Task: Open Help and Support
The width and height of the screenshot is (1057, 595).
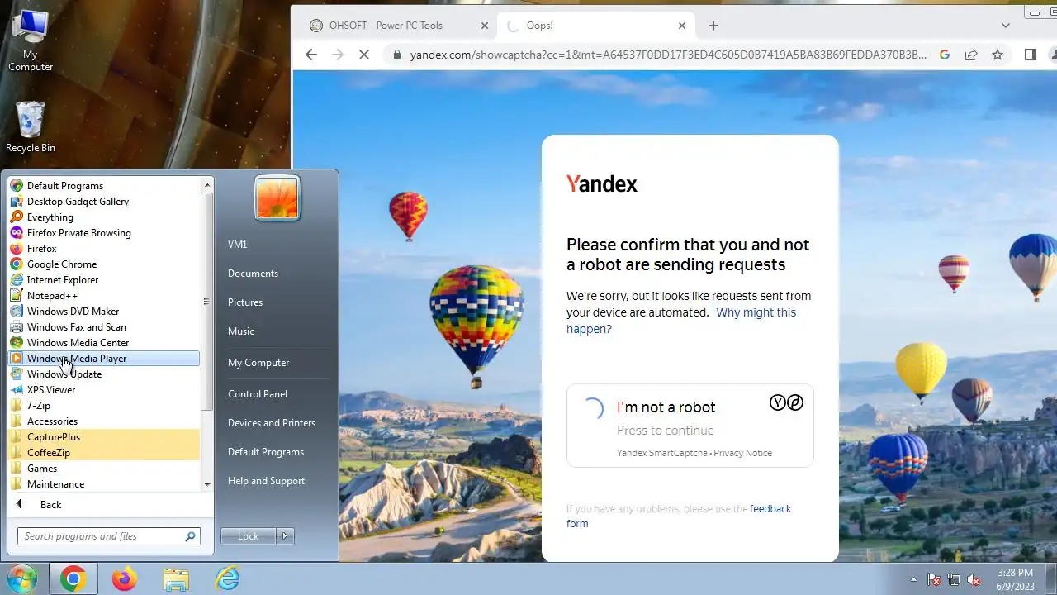Action: (x=266, y=481)
